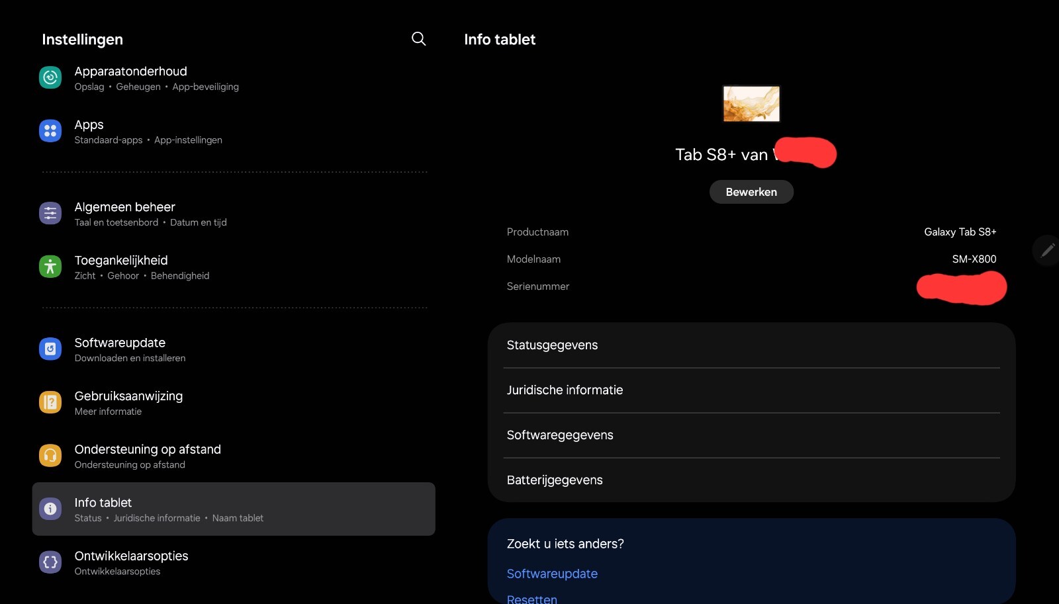Tap the pencil edit icon at right edge

pyautogui.click(x=1048, y=250)
